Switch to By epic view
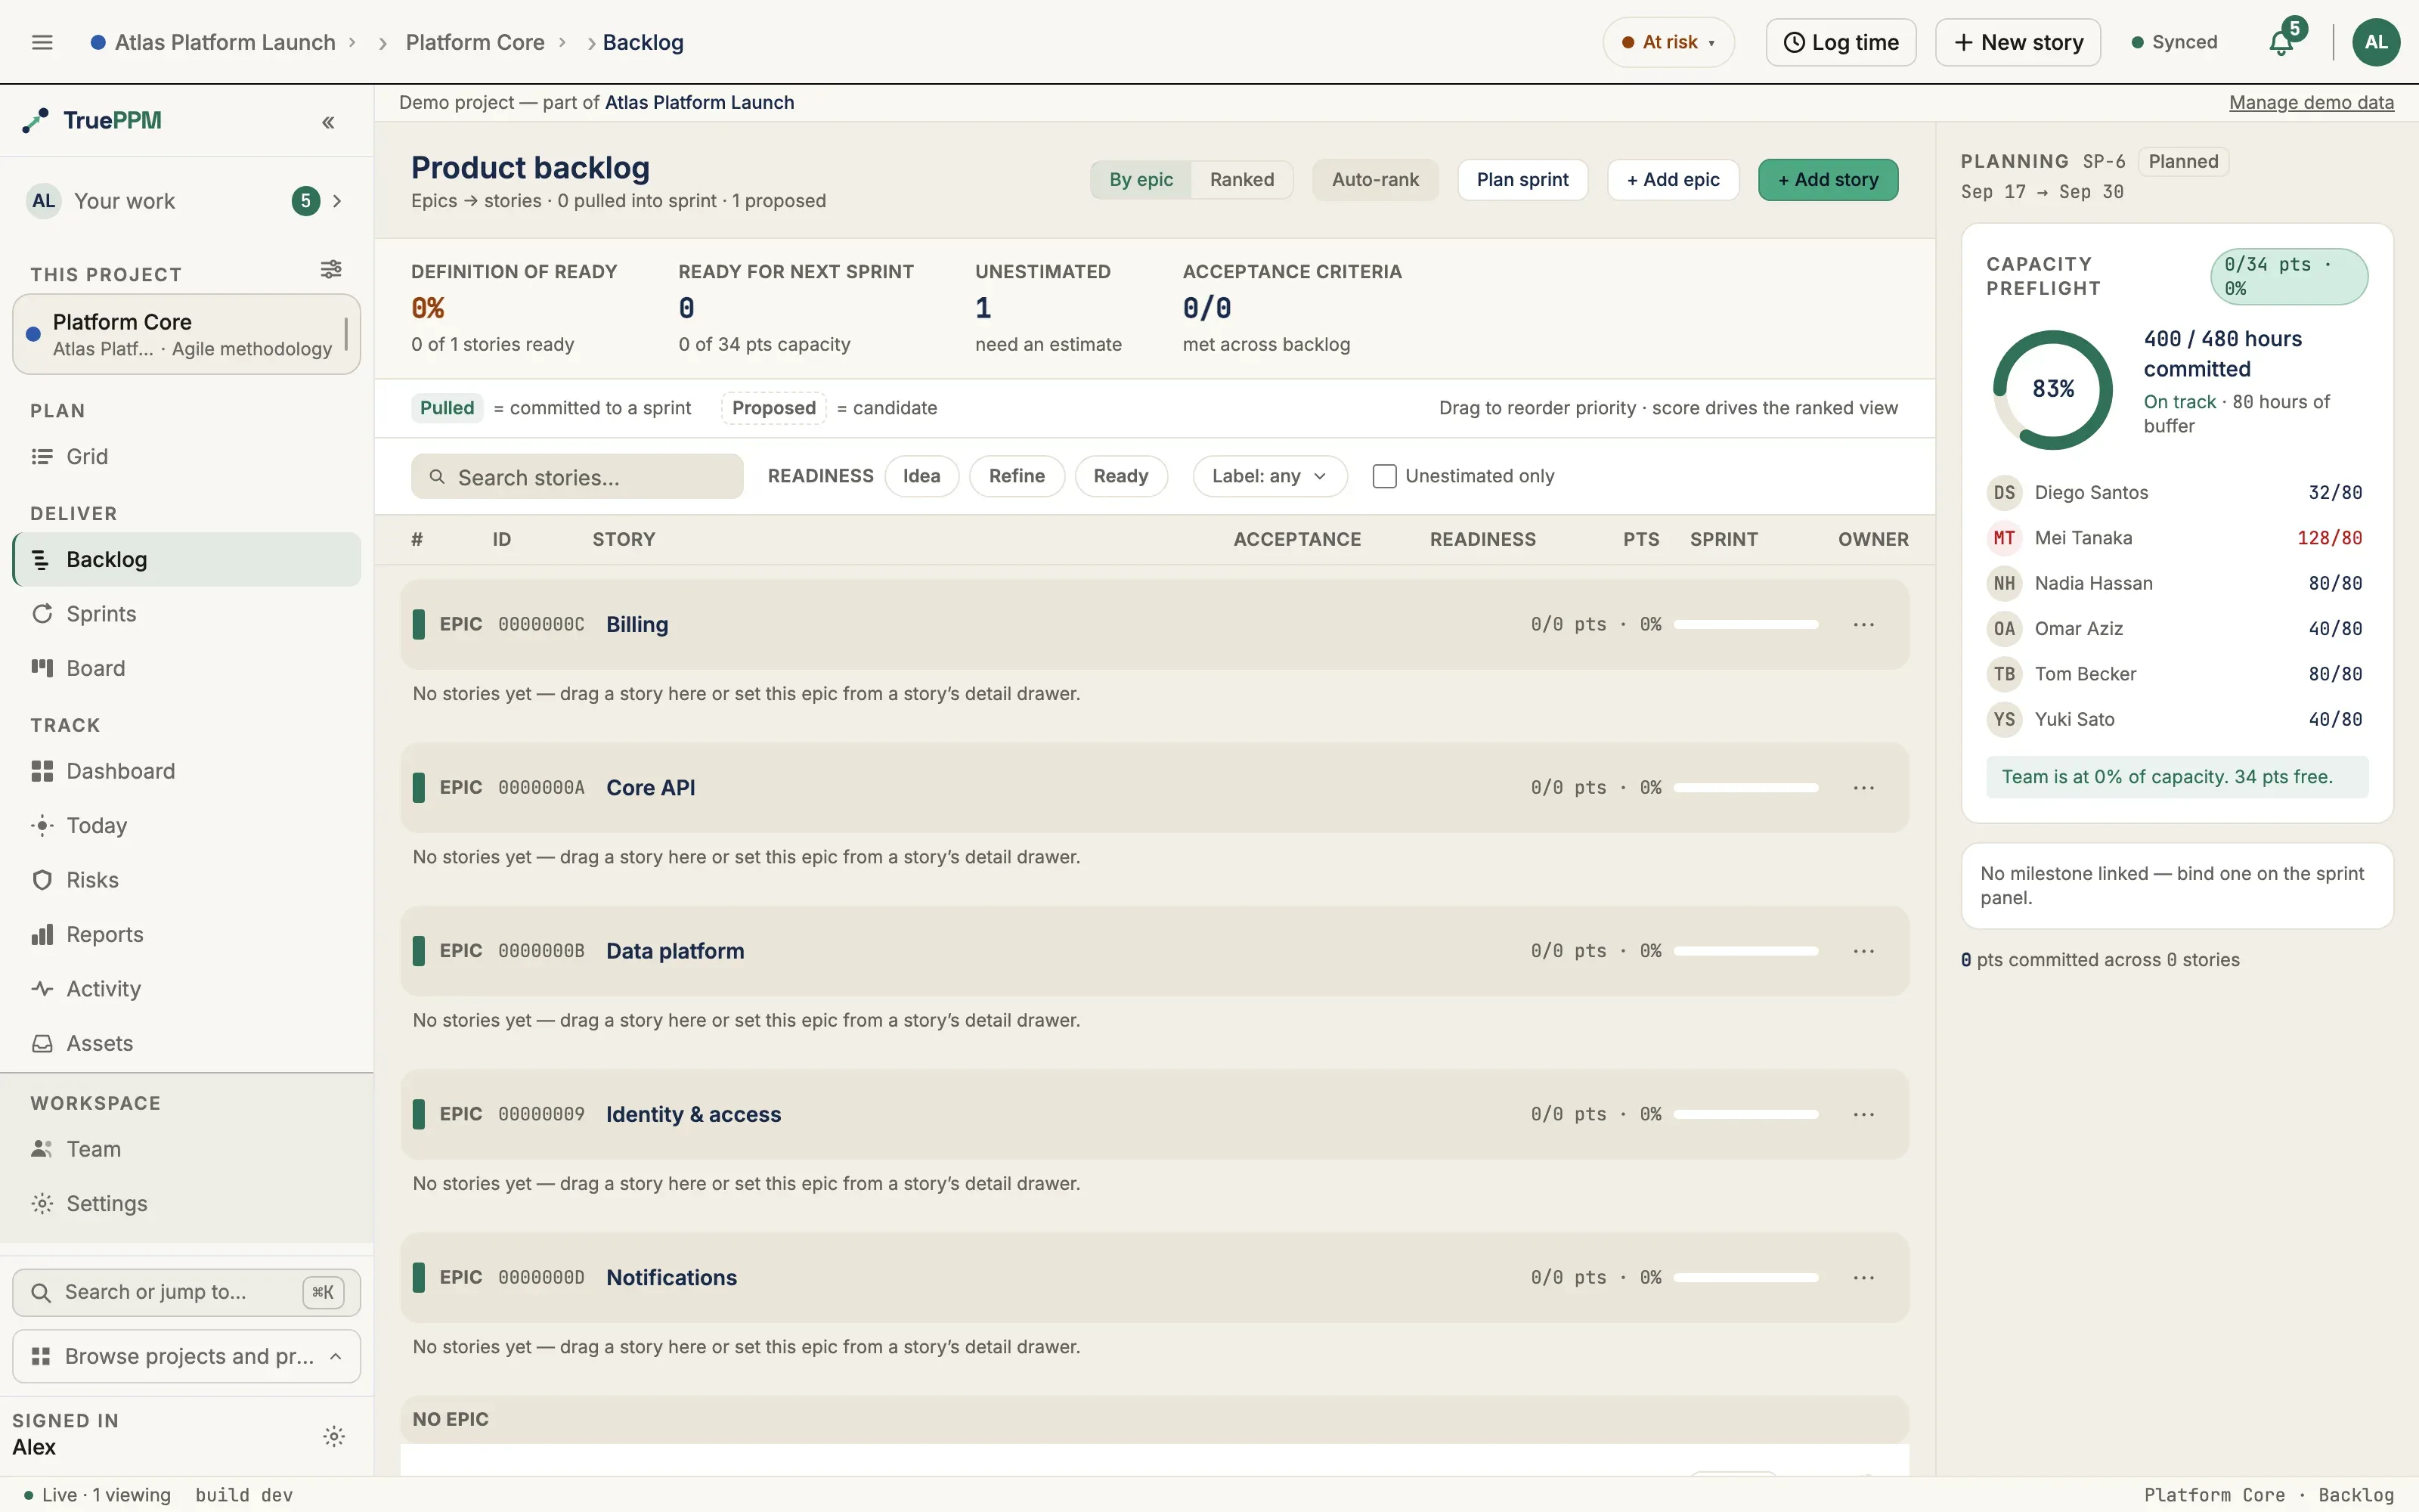 point(1141,180)
